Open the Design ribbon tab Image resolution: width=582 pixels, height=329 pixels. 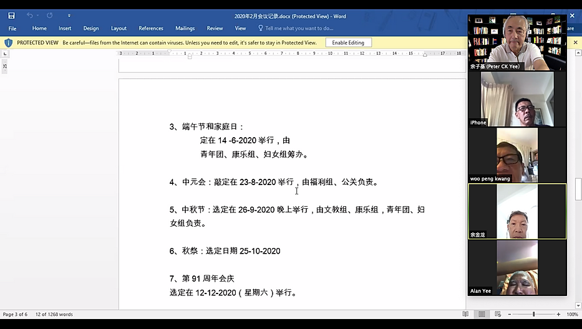91,28
